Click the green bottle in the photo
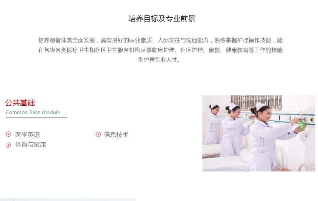The height and width of the screenshot is (201, 318). coord(302,125)
